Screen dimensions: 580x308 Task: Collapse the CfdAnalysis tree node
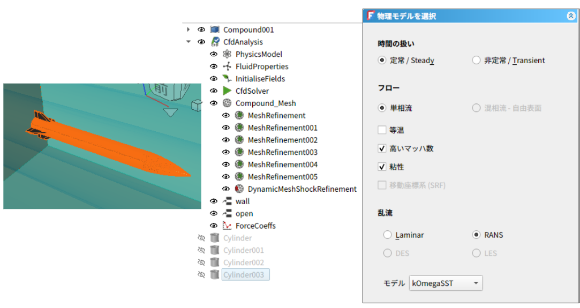pyautogui.click(x=189, y=42)
